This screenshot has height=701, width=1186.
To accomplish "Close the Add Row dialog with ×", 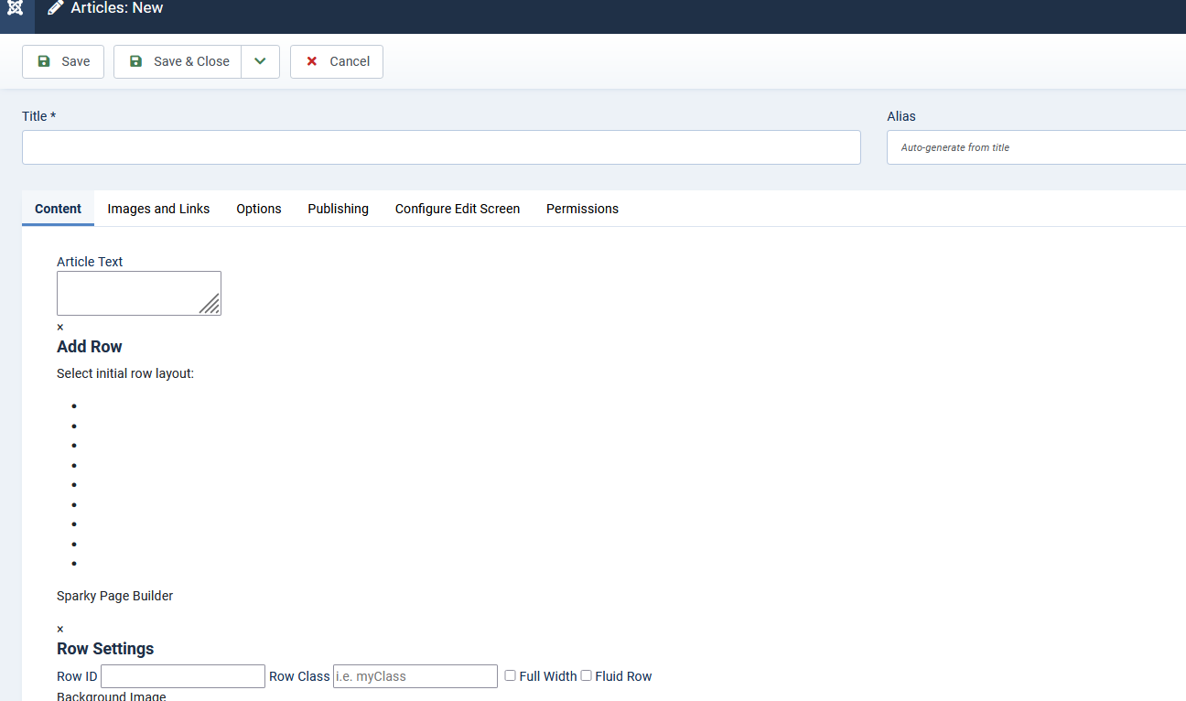I will point(60,327).
